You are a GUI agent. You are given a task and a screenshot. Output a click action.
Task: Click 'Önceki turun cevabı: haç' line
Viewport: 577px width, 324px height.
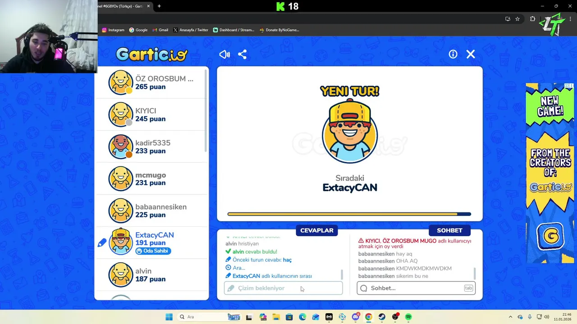[x=259, y=260]
